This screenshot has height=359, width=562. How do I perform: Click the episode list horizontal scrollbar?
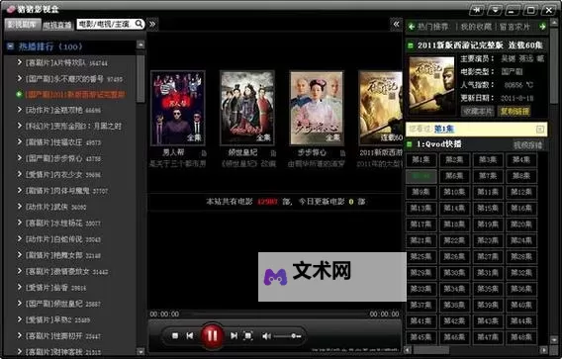(x=430, y=350)
